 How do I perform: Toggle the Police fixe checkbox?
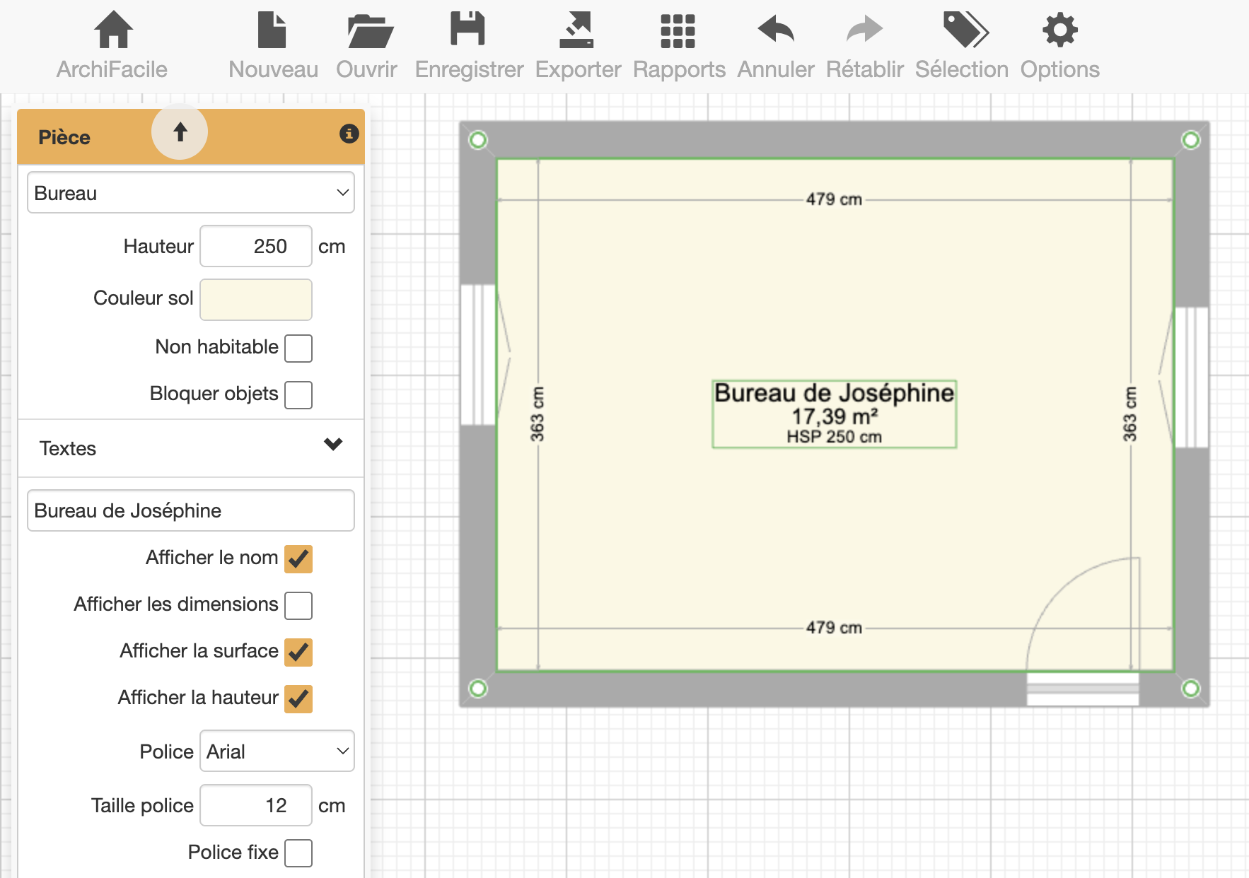pos(298,853)
